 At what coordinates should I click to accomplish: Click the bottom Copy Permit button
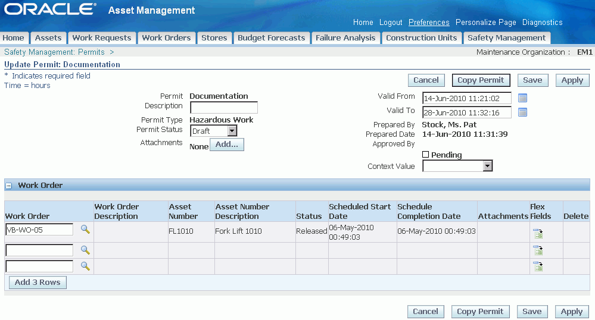(x=480, y=312)
